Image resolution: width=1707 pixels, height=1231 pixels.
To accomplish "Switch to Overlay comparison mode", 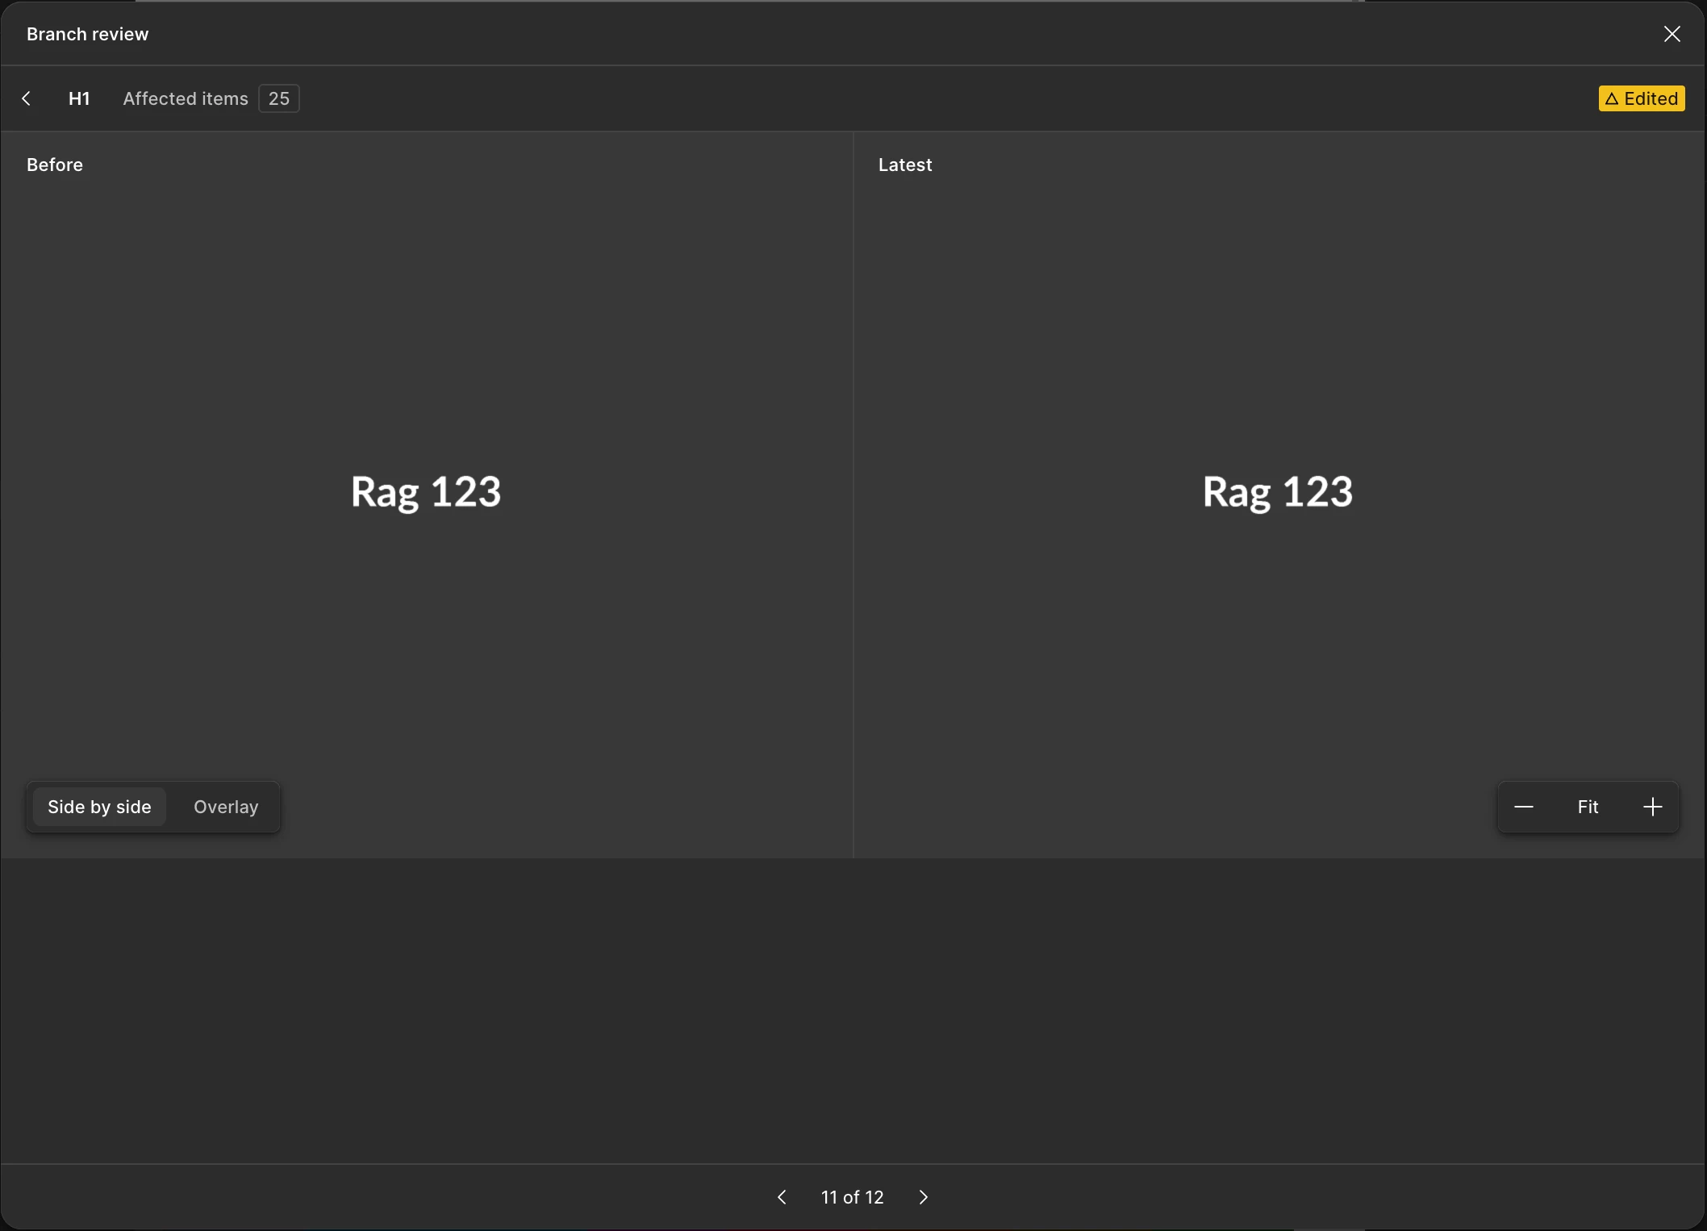I will (x=226, y=807).
